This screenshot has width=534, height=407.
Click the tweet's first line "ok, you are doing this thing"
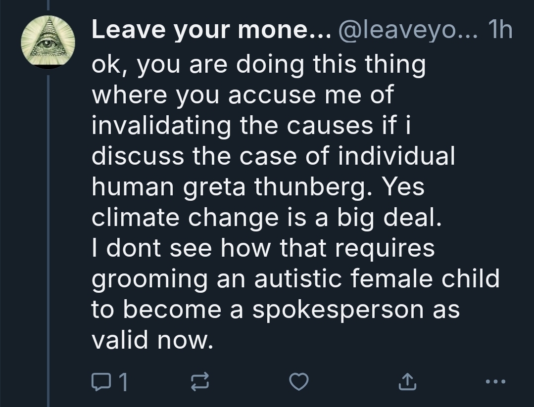click(x=258, y=66)
